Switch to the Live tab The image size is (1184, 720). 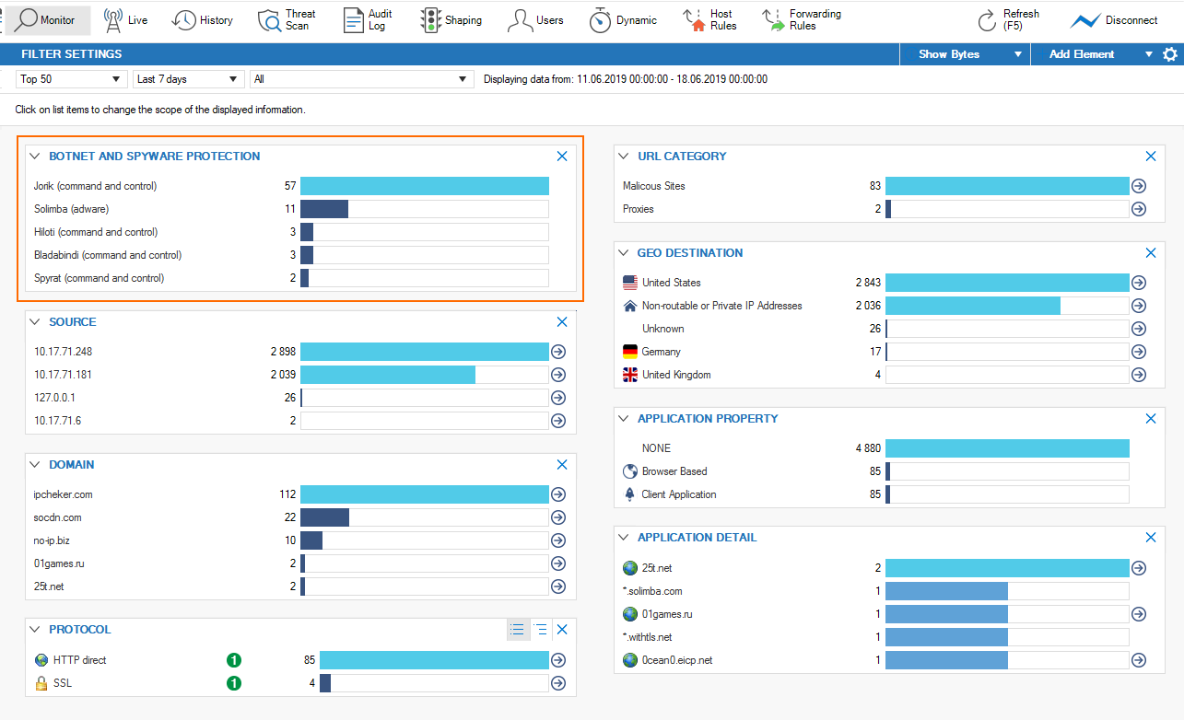124,20
